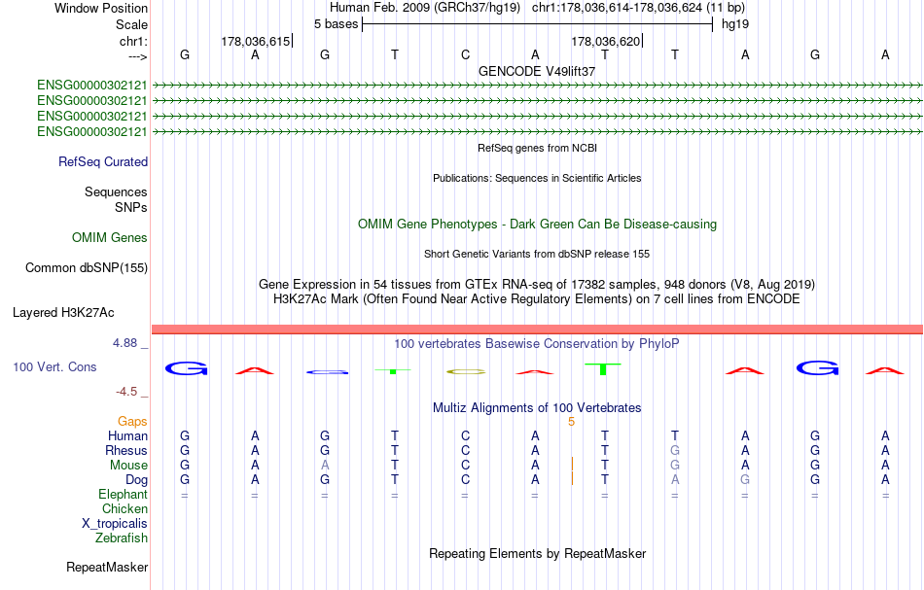Click the chr1:178,036,614-178,036,624 position text

[x=638, y=8]
